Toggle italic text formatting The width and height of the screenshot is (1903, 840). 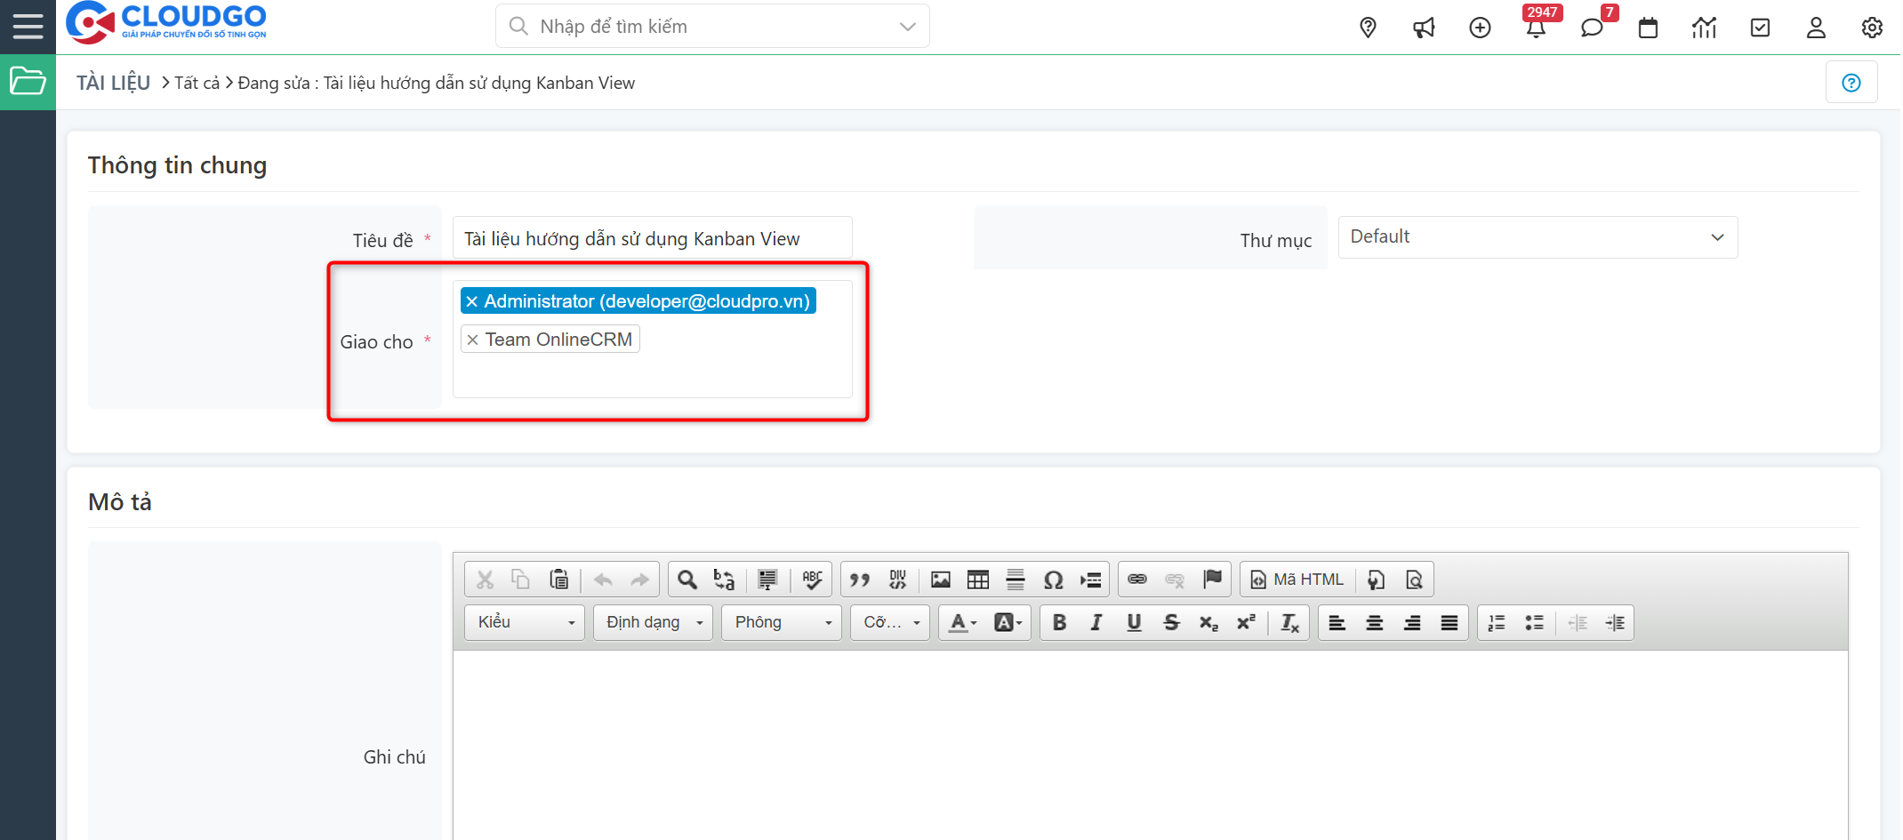[x=1096, y=622]
